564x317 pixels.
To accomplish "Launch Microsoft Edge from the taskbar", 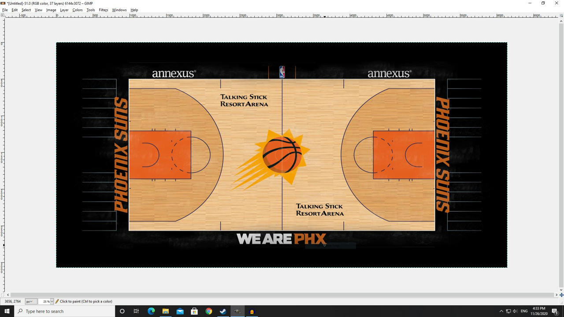I will point(151,311).
